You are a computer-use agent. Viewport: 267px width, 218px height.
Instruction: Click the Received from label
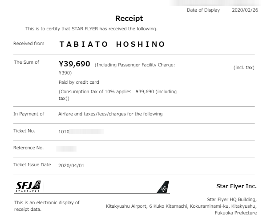29,44
